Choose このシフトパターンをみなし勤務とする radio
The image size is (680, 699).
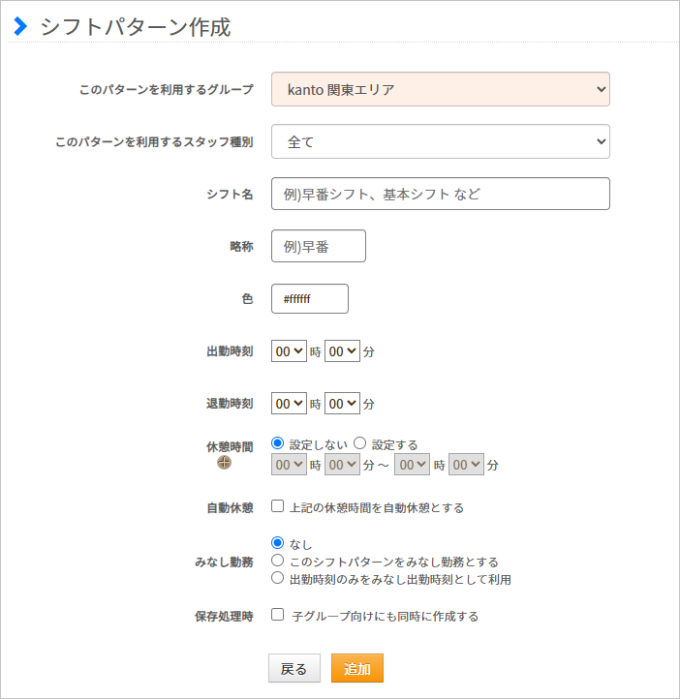click(x=278, y=561)
